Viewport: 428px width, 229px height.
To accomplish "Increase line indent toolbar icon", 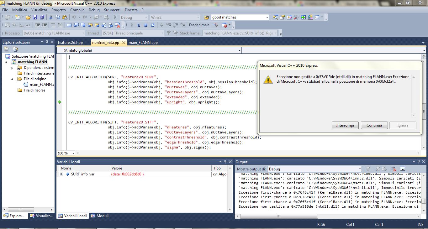I will point(44,25).
